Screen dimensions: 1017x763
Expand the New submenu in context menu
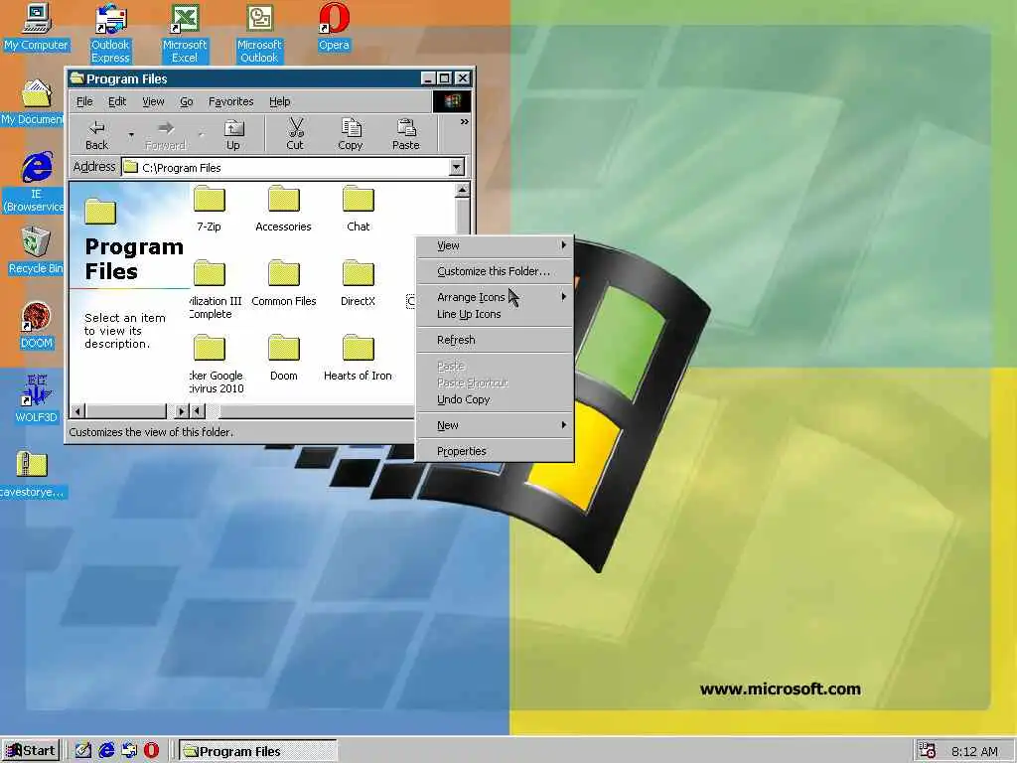(x=495, y=425)
